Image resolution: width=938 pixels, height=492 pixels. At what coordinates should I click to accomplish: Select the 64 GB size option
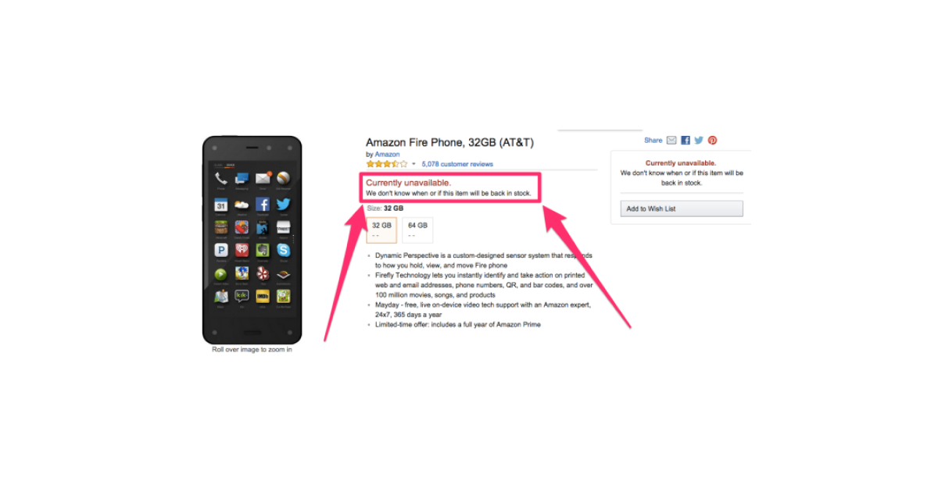(417, 230)
